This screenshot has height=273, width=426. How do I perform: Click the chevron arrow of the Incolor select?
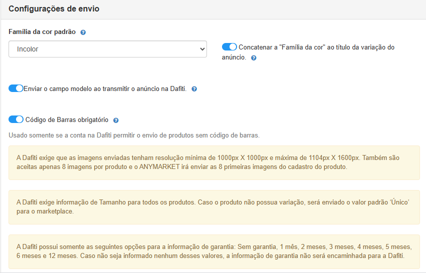pyautogui.click(x=202, y=49)
